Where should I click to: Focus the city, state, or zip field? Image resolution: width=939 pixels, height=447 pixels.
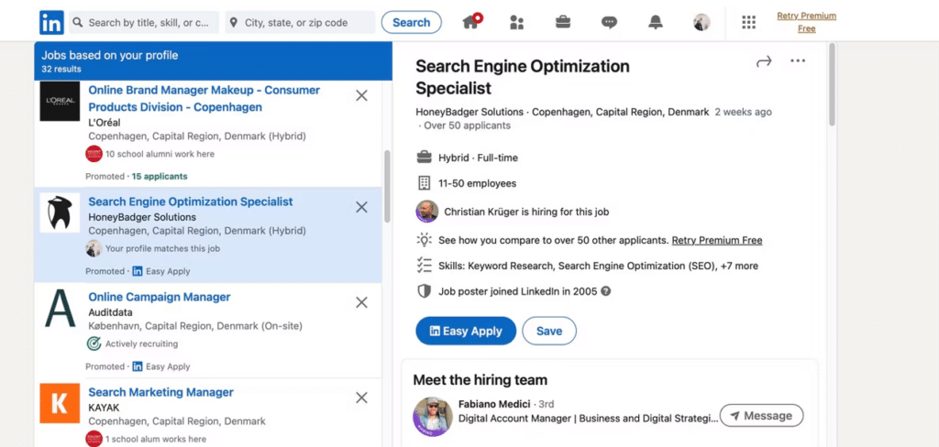[x=301, y=23]
